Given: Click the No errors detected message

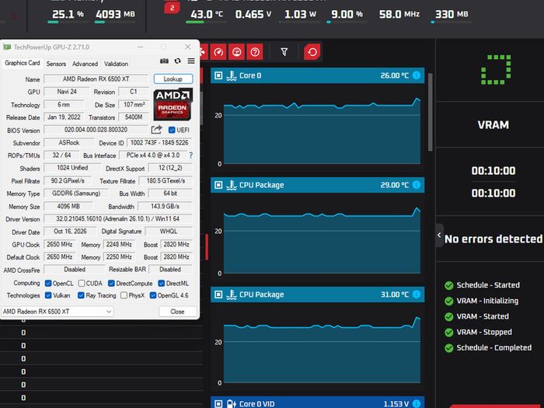Looking at the screenshot, I should (493, 239).
